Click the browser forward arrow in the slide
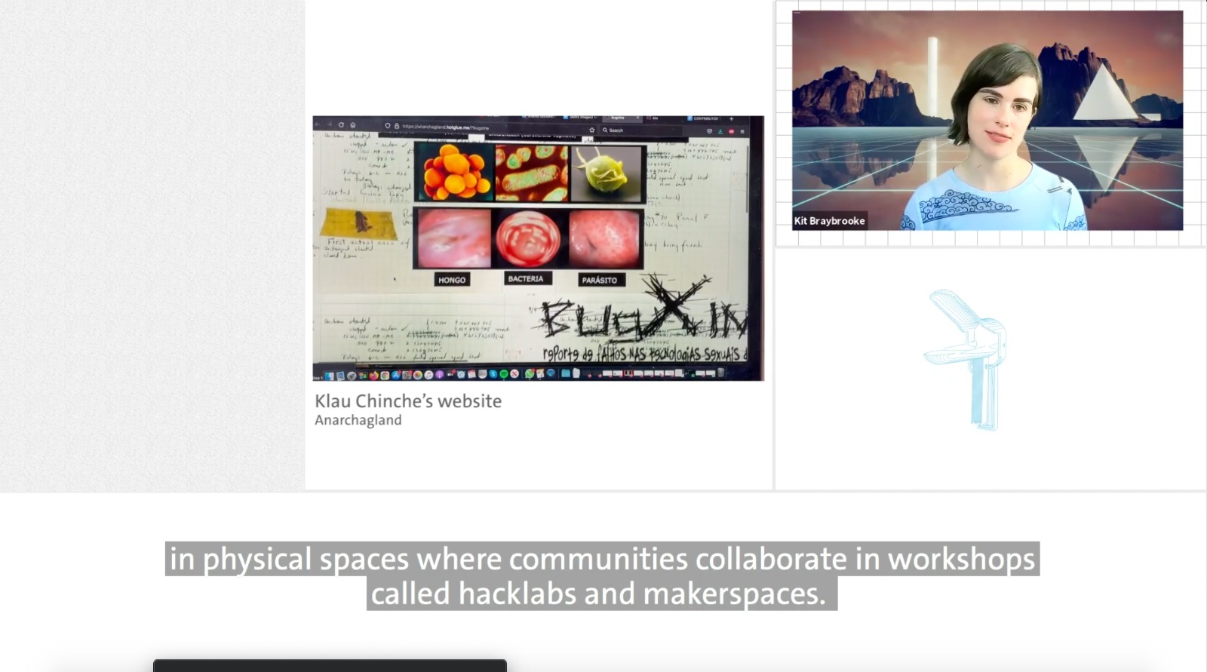1207x672 pixels. pyautogui.click(x=329, y=124)
